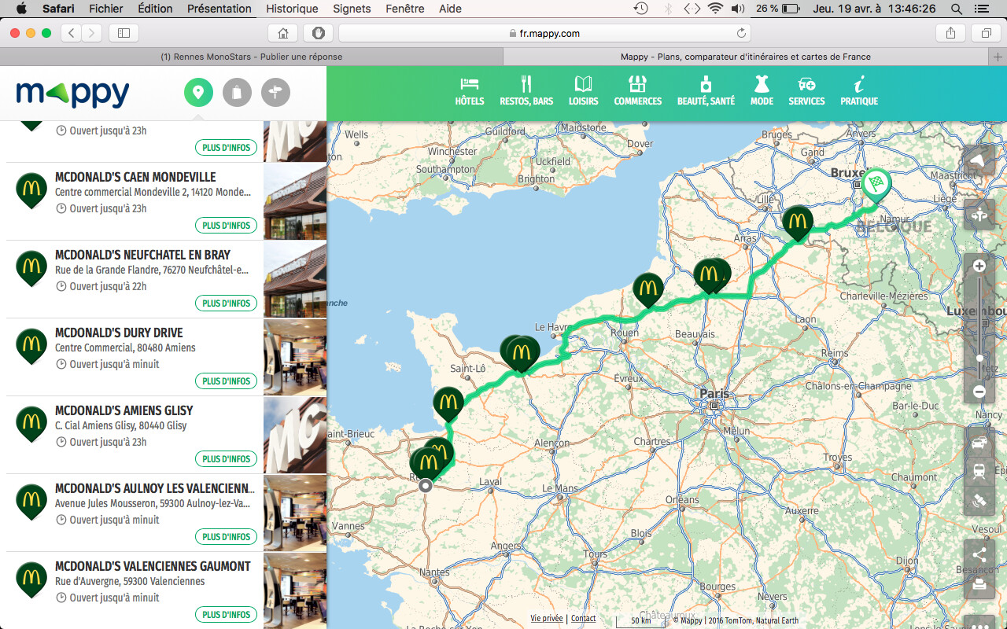Viewport: 1007px width, 629px height.
Task: Open the Historique menu in Safari
Action: (x=292, y=9)
